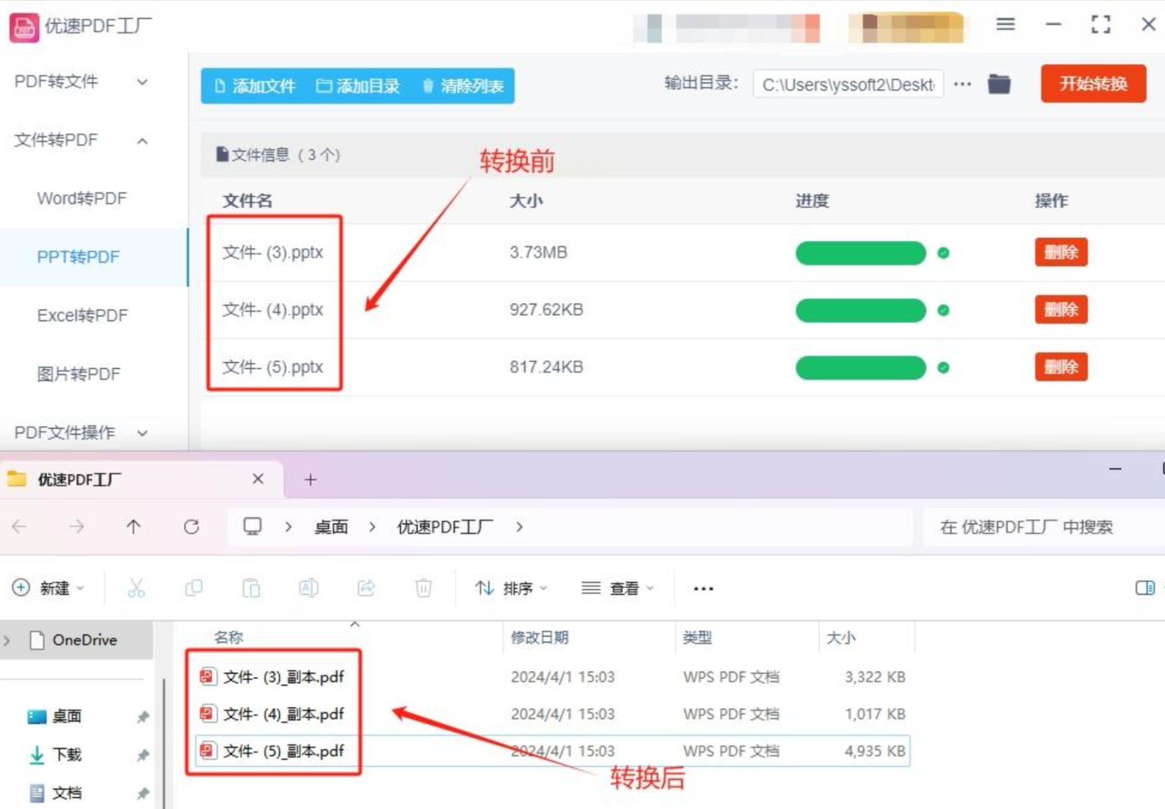Click the Paste clipboard icon
The height and width of the screenshot is (809, 1165).
click(x=251, y=588)
